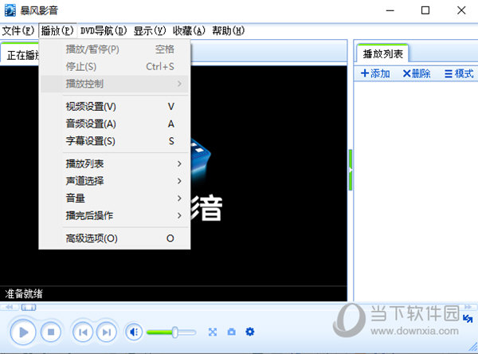This screenshot has width=478, height=354.
Task: Choose 视频设置(V) menu entry
Action: pyautogui.click(x=115, y=107)
